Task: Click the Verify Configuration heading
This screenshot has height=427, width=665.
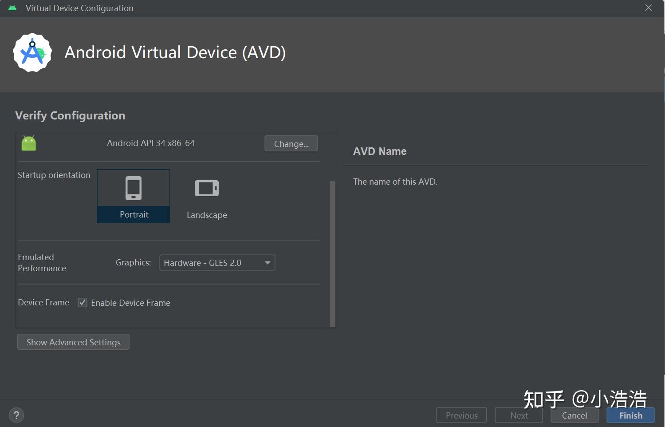Action: 70,116
